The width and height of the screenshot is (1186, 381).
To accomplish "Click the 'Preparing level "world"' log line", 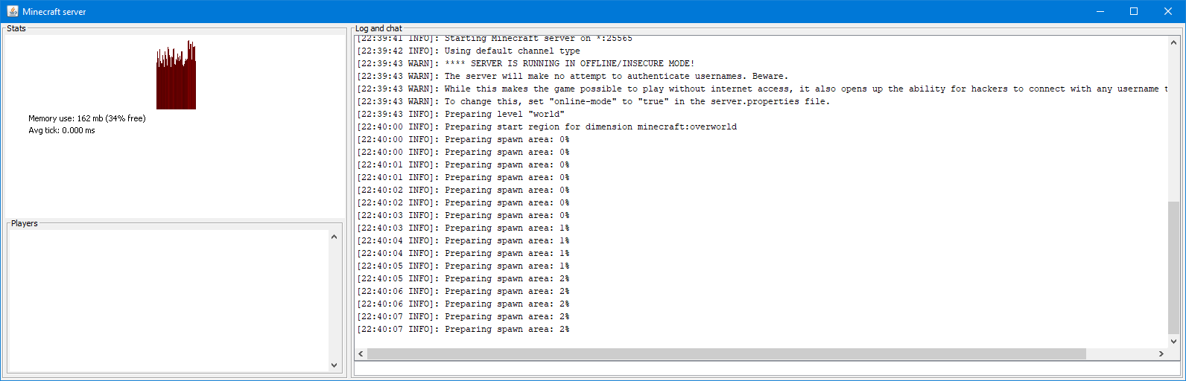I will coord(460,114).
